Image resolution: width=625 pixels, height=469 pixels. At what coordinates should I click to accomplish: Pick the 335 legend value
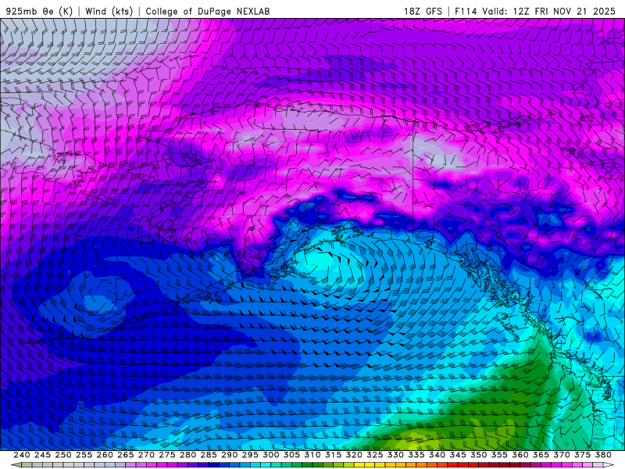pos(416,455)
